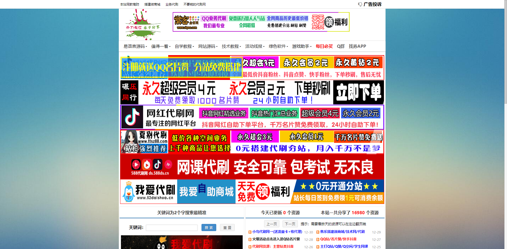Click the RSS icon beside 小鸟代刷网 link
This screenshot has height=249, width=507.
click(250, 232)
